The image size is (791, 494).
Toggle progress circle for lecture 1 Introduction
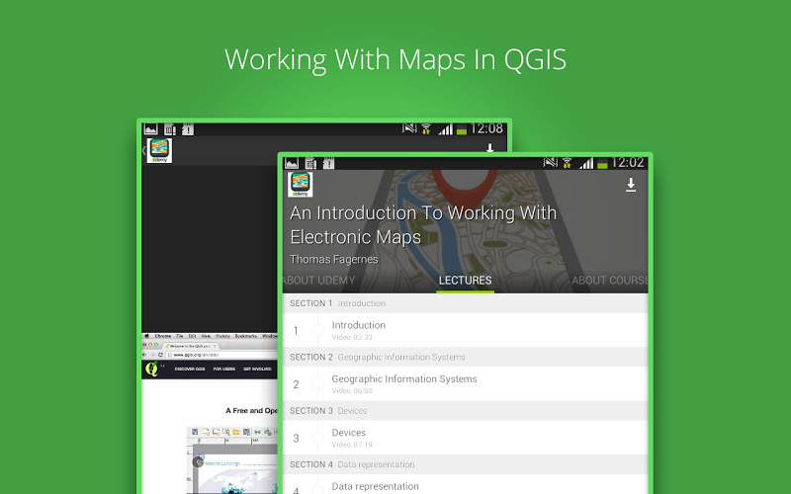317,330
